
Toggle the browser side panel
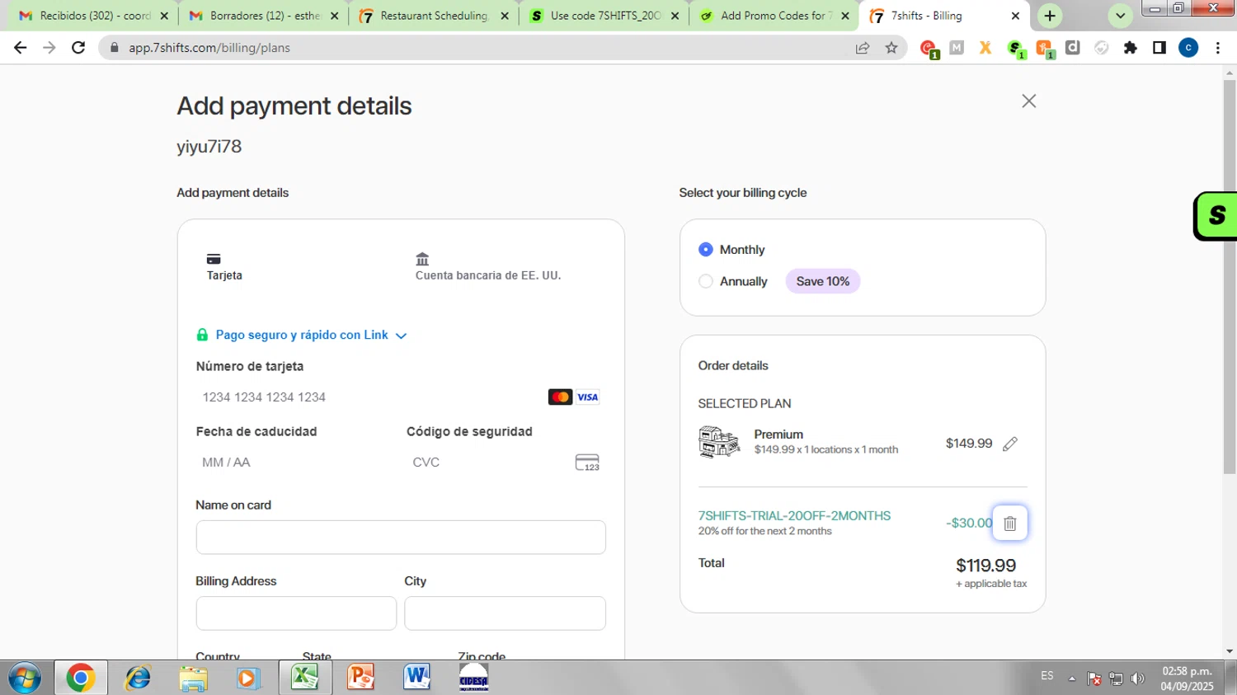1159,48
